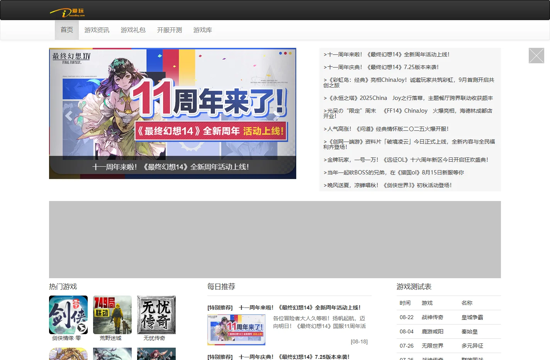Image resolution: width=550 pixels, height=360 pixels.
Task: Open the 荒野迷城 game icon
Action: (112, 315)
